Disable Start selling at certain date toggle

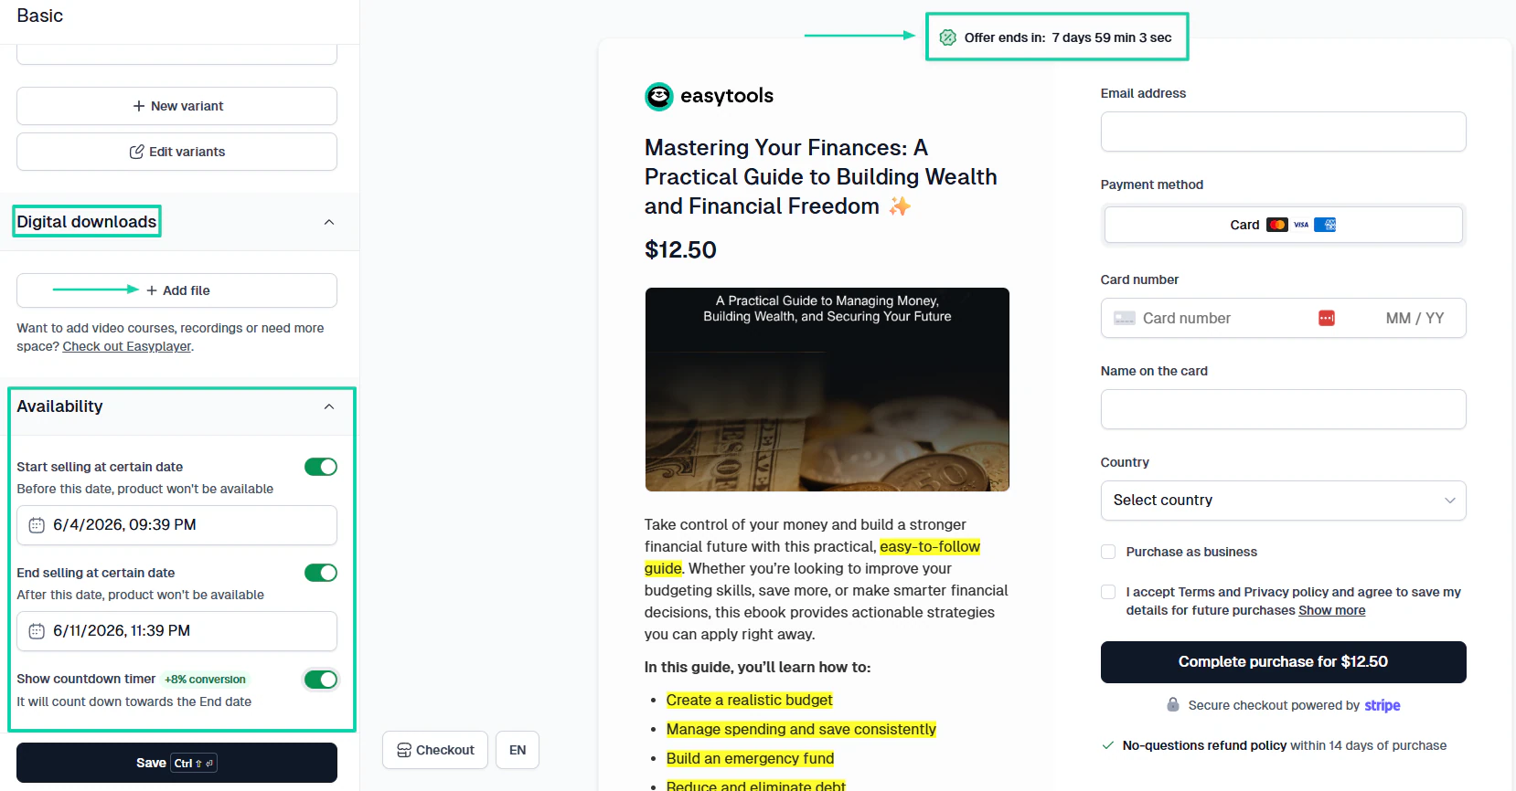coord(321,467)
